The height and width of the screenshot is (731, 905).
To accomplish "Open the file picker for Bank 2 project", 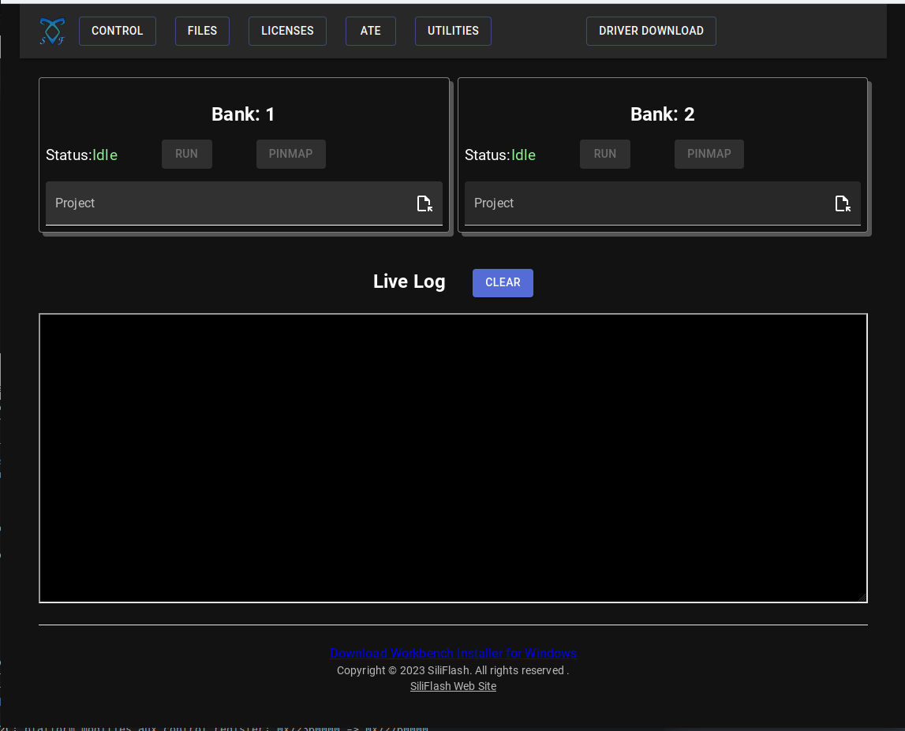I will click(843, 203).
